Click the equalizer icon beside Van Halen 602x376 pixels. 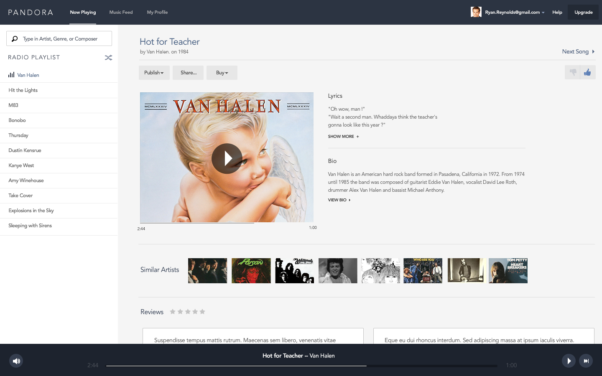(x=11, y=75)
